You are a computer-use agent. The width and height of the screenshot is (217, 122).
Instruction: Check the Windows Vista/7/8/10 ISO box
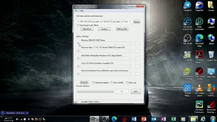point(78,51)
